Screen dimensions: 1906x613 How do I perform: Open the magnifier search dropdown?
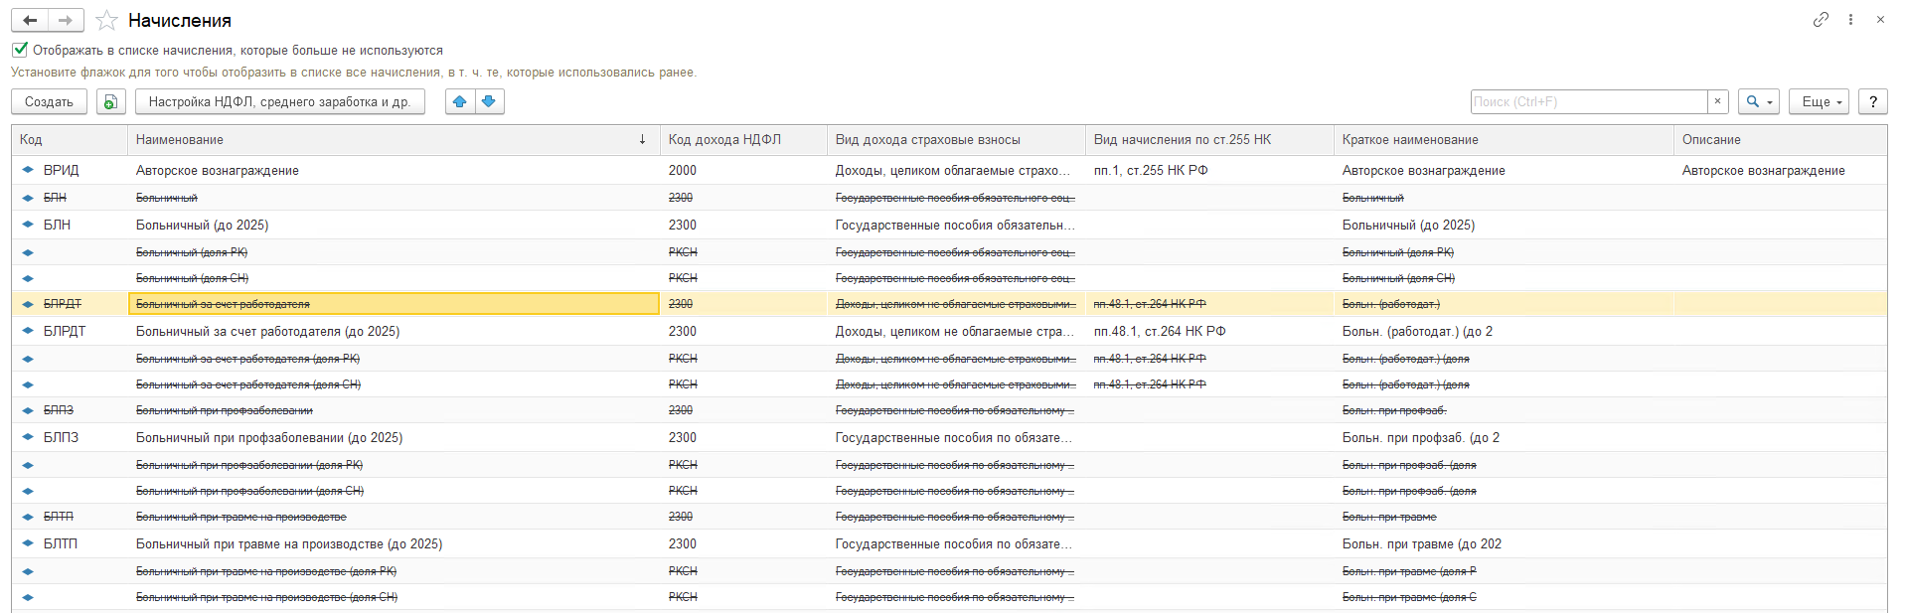(1759, 101)
